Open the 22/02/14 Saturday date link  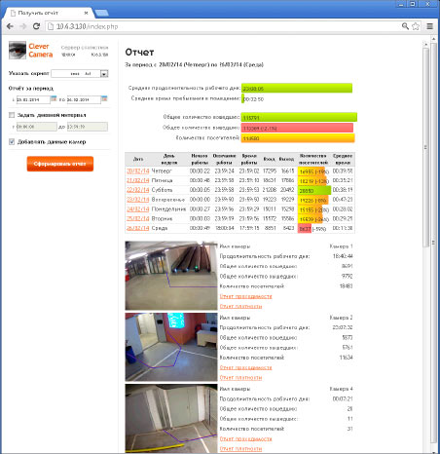coord(138,190)
